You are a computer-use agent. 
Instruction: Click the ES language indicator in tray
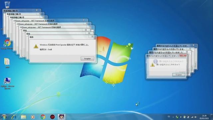pyautogui.click(x=169, y=117)
